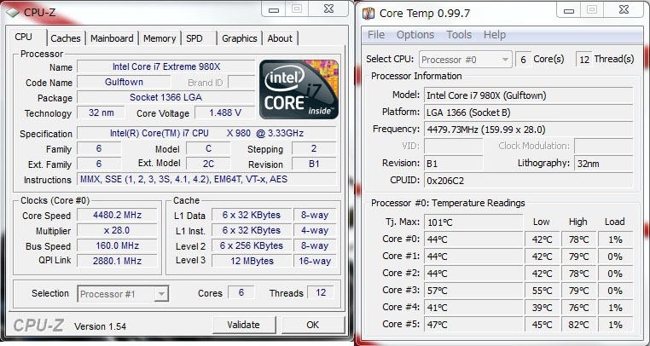
Task: Click the Core #4 low temperature '39°C'
Action: [543, 308]
